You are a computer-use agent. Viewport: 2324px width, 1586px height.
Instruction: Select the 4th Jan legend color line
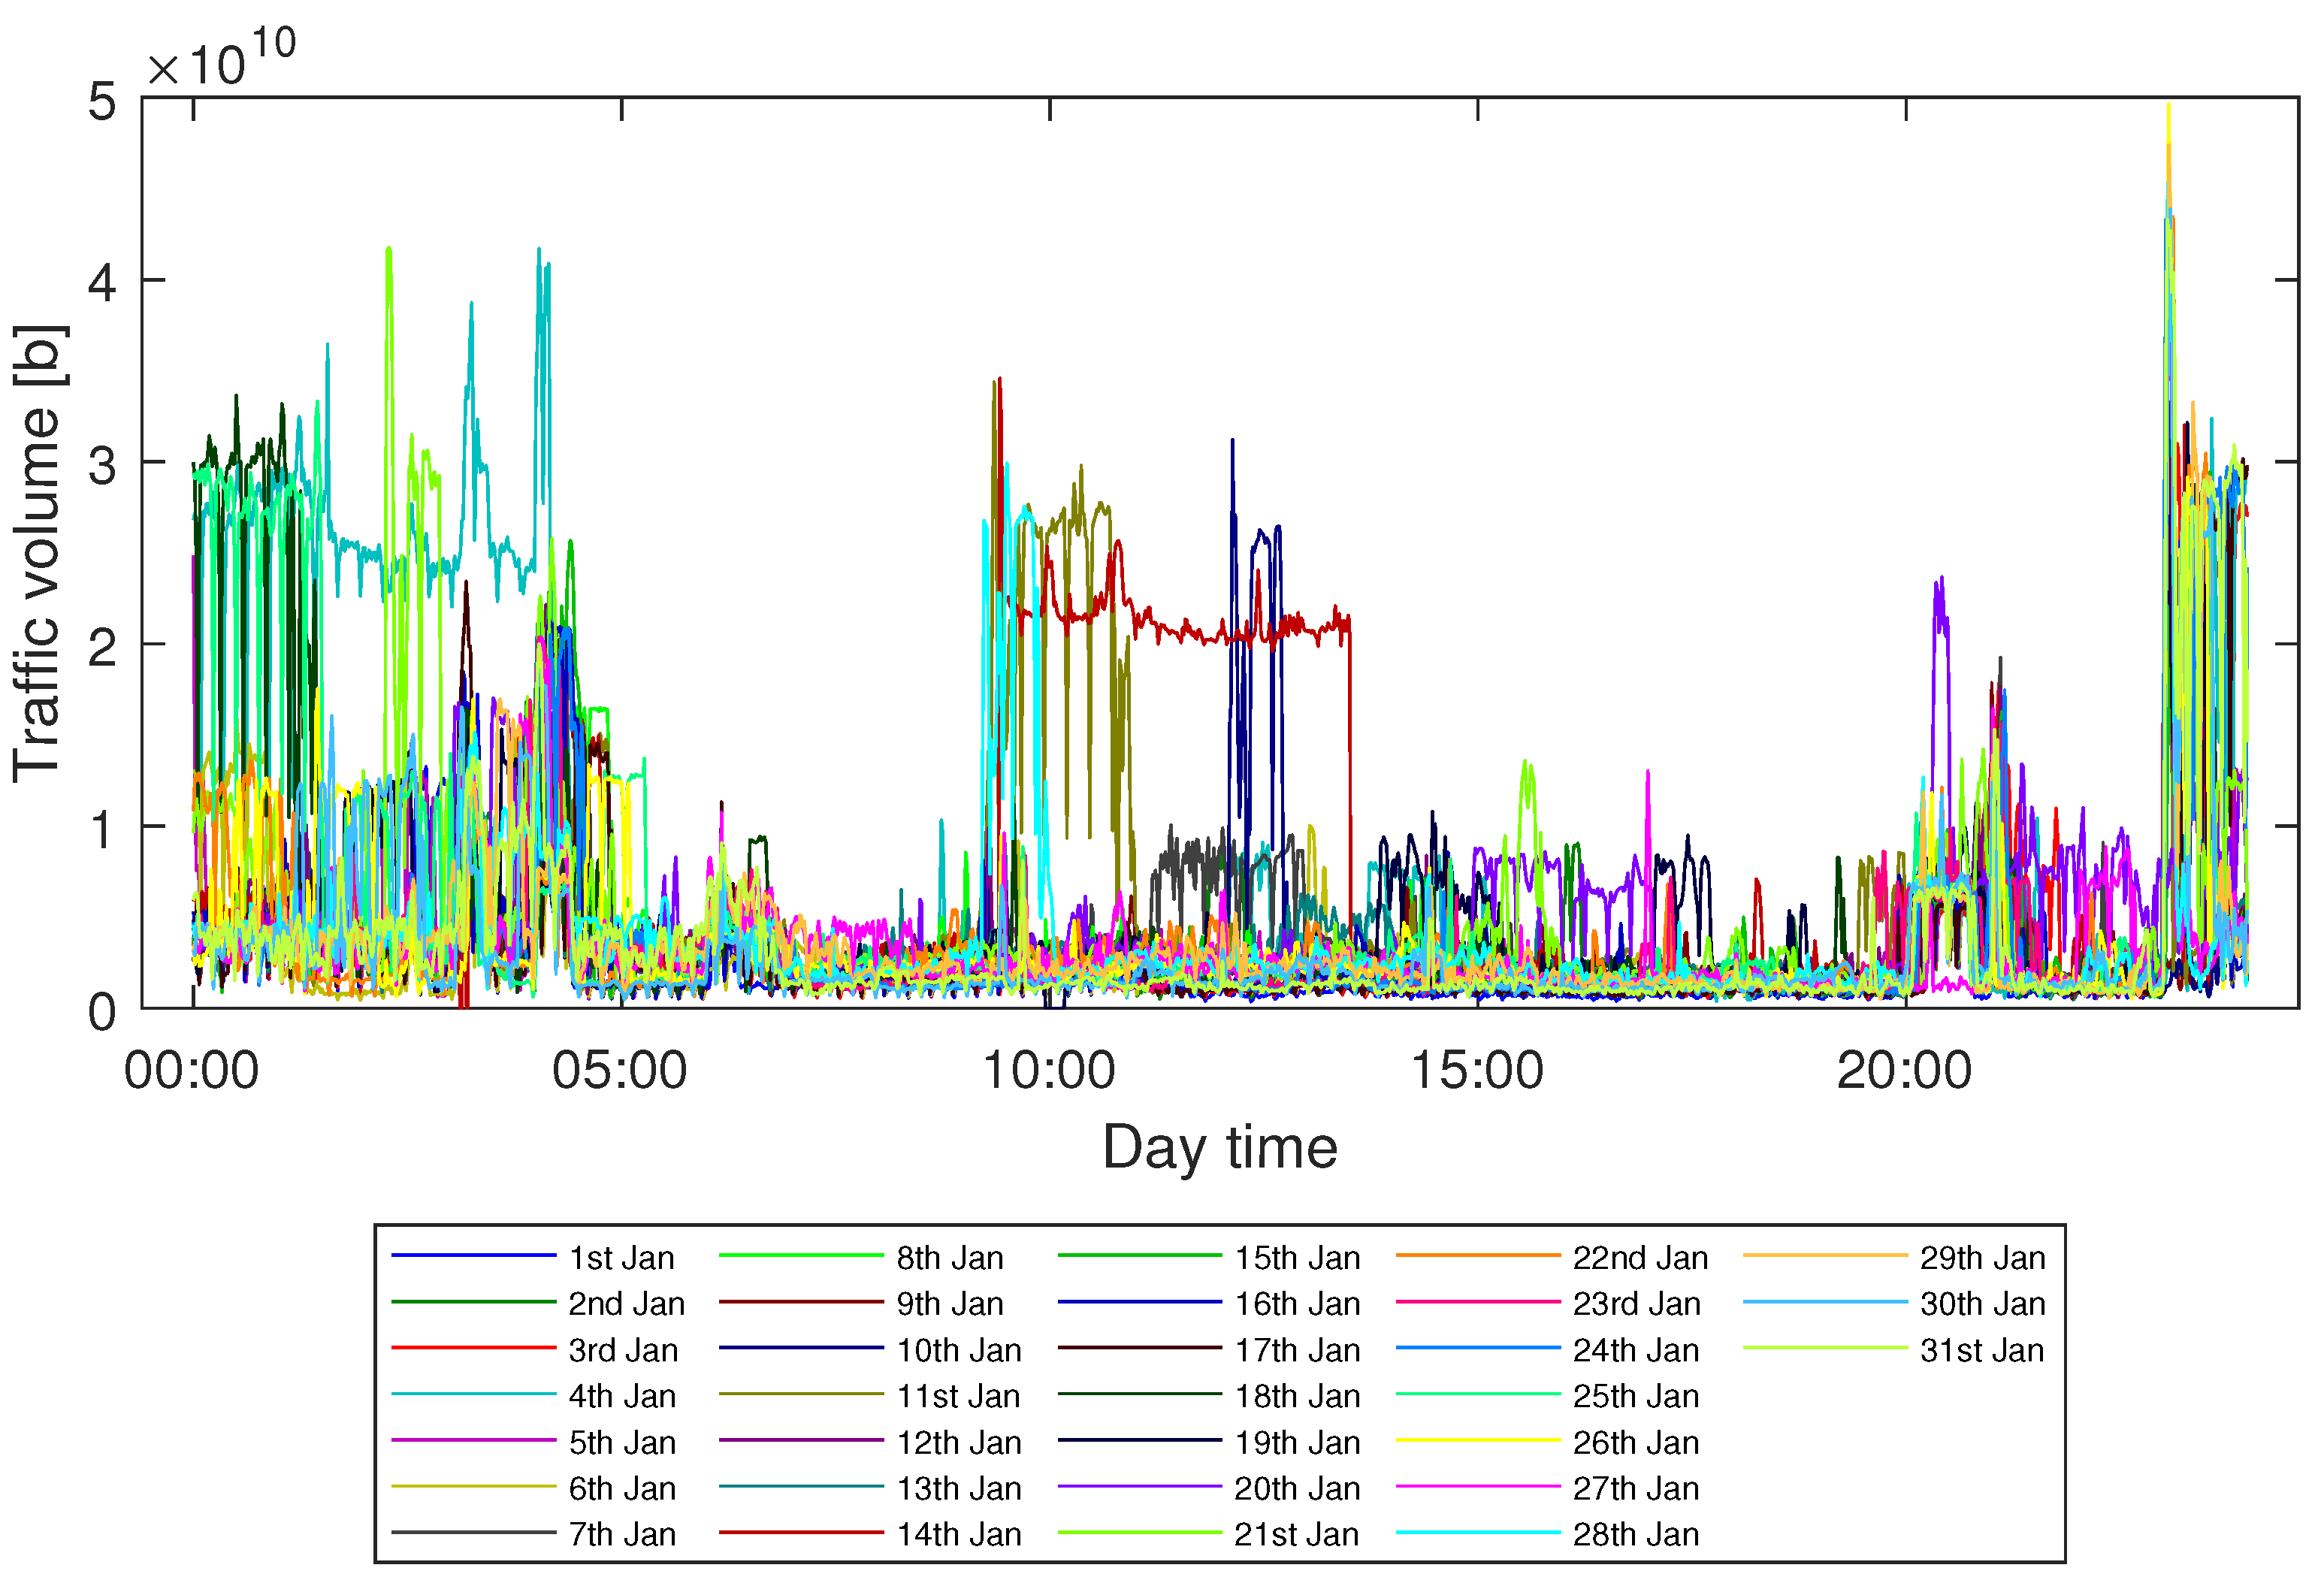coord(473,1395)
